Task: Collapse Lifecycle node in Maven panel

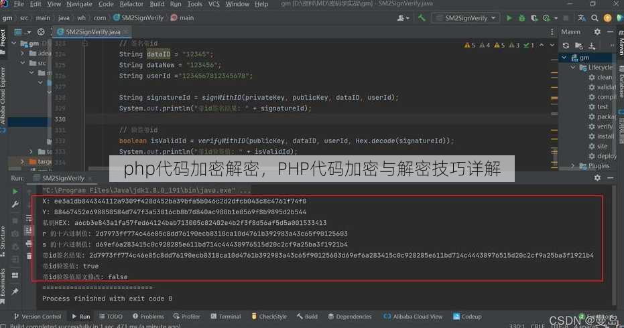Action: pyautogui.click(x=573, y=68)
